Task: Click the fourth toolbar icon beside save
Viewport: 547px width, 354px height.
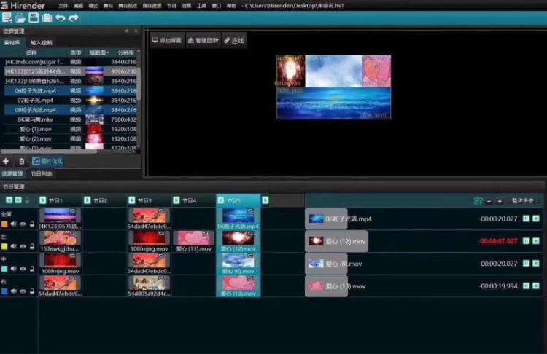Action: click(x=47, y=17)
